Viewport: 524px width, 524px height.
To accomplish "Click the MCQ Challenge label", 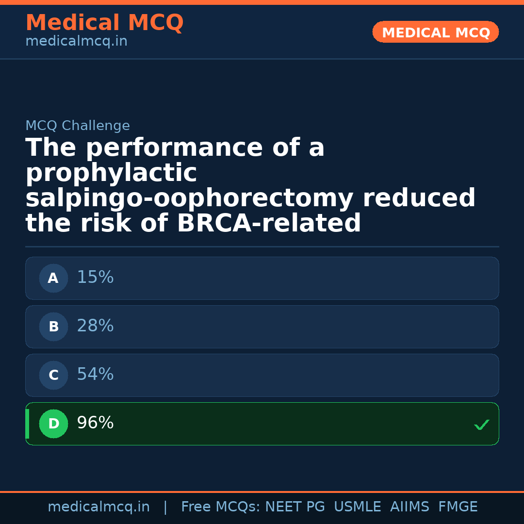I will point(78,126).
